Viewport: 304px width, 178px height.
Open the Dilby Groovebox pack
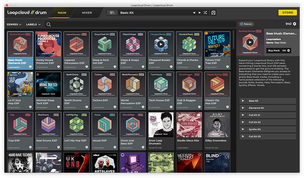point(217,131)
